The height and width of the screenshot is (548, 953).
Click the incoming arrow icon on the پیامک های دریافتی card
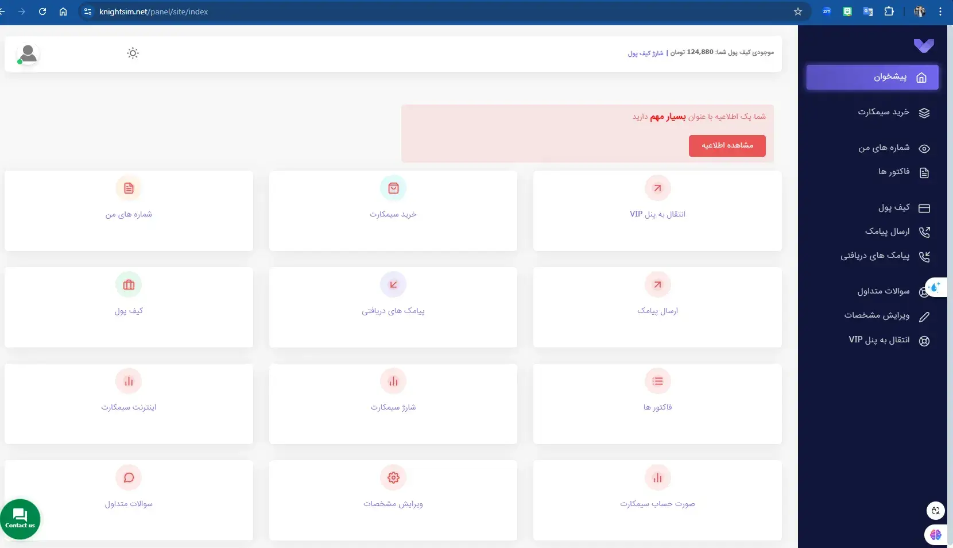pos(393,284)
